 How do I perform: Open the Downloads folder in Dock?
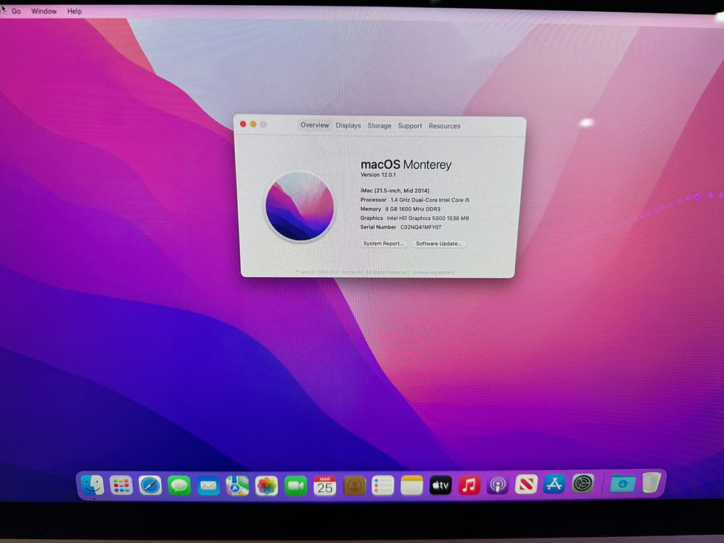pyautogui.click(x=622, y=483)
